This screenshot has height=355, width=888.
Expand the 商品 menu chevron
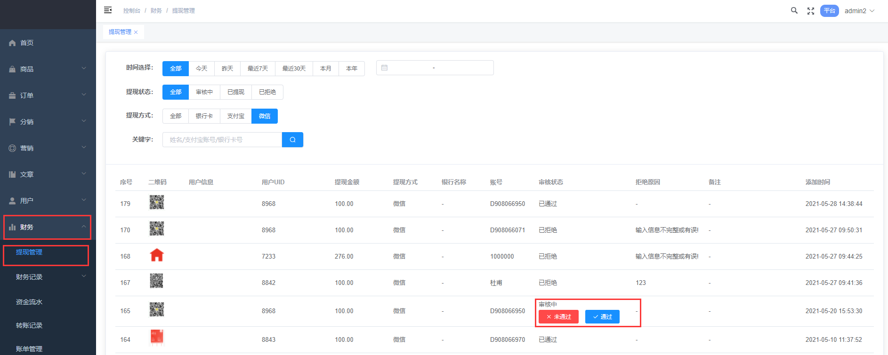pyautogui.click(x=84, y=68)
